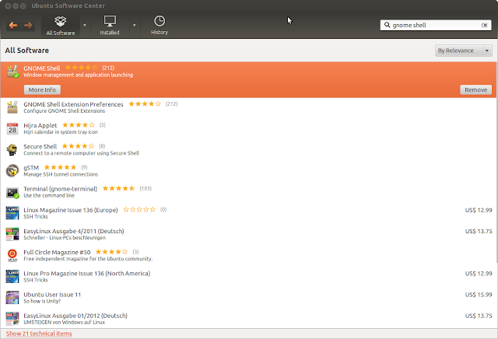Click the search magnifier icon
This screenshot has width=498, height=339.
[x=387, y=25]
